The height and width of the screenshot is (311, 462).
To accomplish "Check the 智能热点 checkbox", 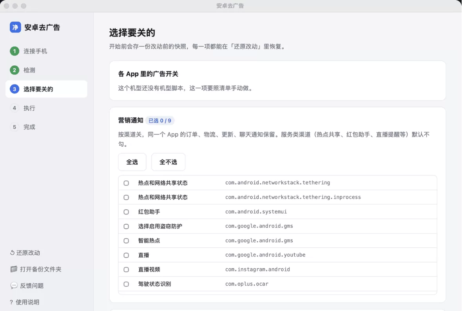I will point(126,241).
